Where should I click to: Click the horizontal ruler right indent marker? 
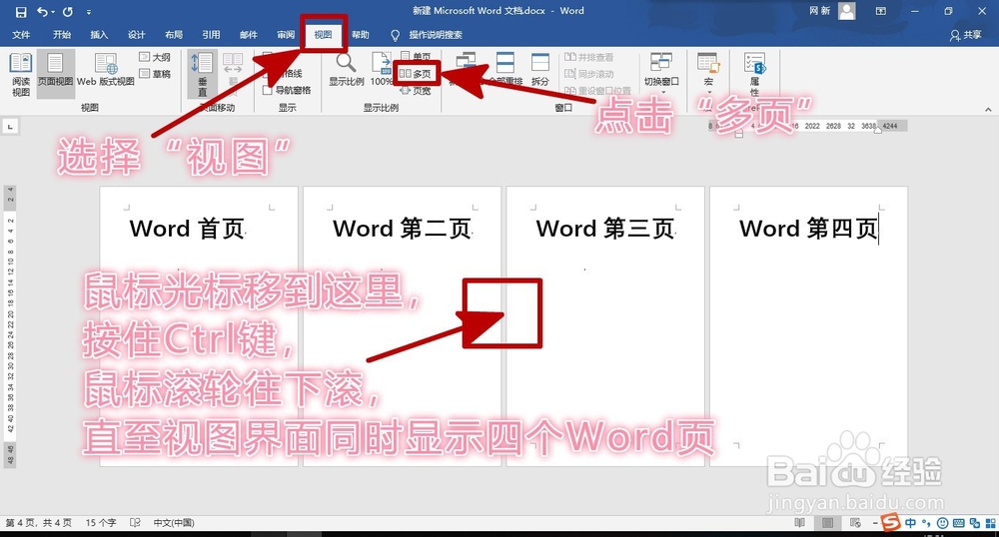tap(877, 129)
